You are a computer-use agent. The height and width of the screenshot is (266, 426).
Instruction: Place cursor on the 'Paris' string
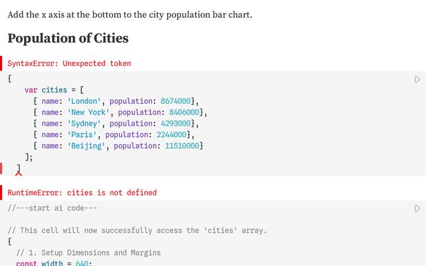click(82, 135)
